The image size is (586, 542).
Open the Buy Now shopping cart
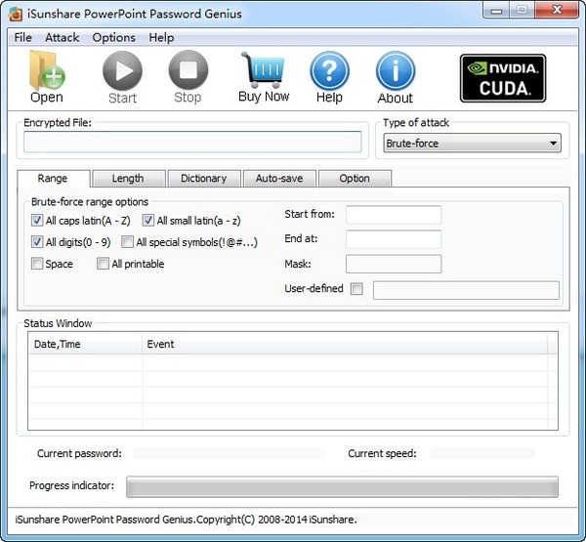click(x=264, y=69)
